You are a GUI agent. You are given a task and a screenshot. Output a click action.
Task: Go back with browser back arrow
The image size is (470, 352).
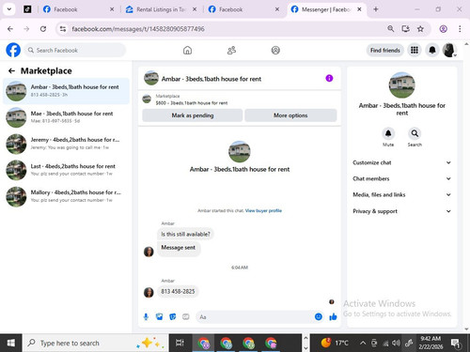[10, 29]
